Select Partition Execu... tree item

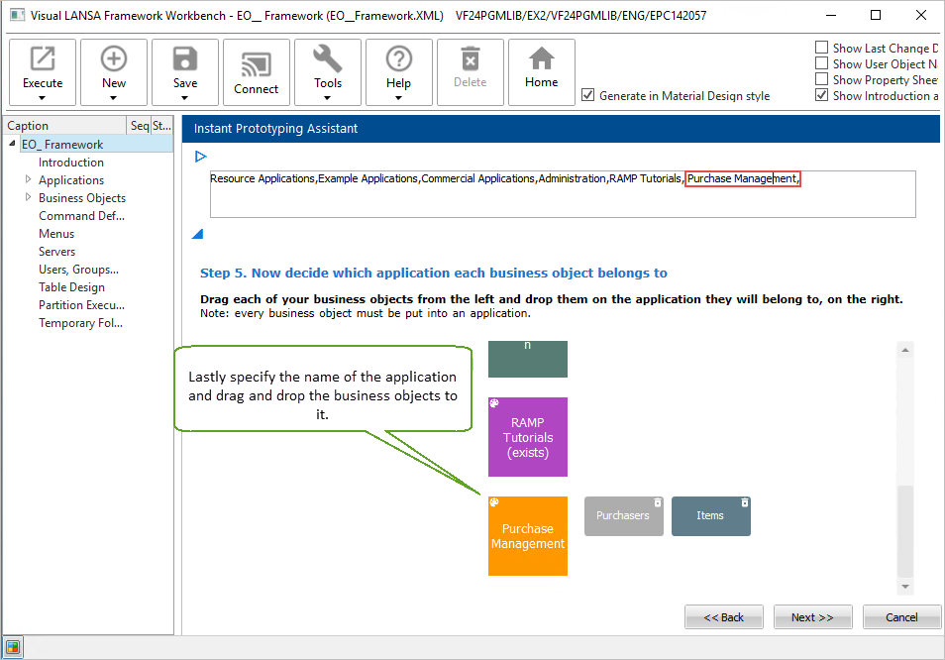[81, 305]
